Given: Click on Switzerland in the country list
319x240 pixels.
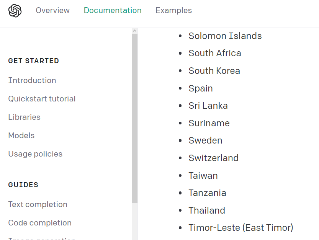Looking at the screenshot, I should tap(213, 158).
